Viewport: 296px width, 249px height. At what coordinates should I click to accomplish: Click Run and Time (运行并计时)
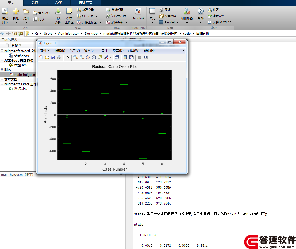coord(116,16)
